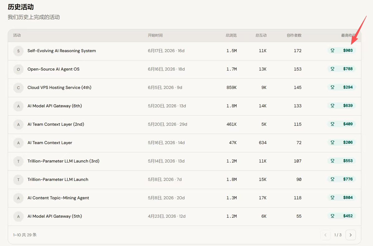Click the 总浏览 column header
This screenshot has height=246, width=373.
tap(231, 35)
